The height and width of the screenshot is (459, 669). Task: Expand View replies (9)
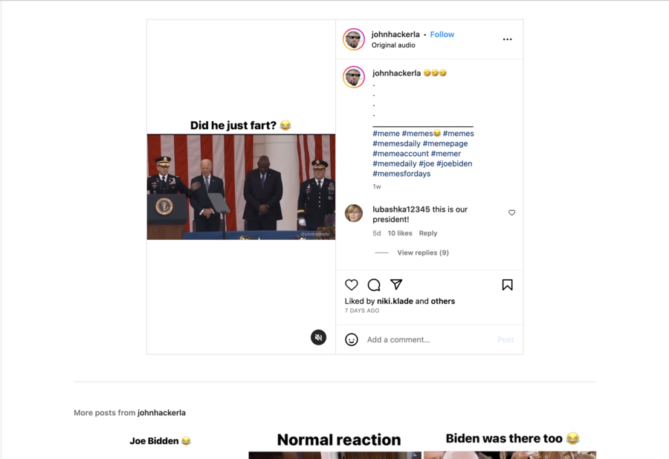423,253
